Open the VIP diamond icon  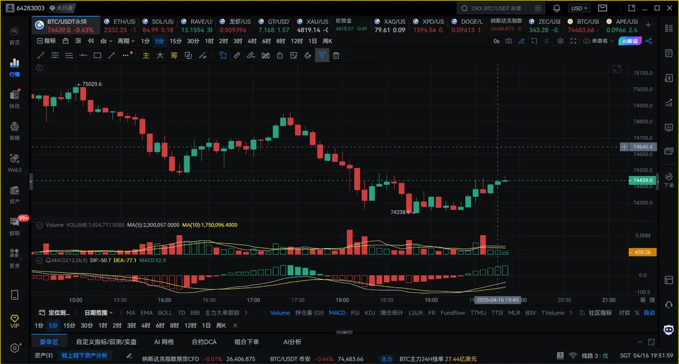tap(15, 321)
